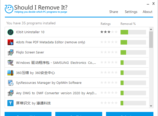Open the Share menu
Image resolution: width=158 pixels, height=116 pixels.
[x=114, y=12]
